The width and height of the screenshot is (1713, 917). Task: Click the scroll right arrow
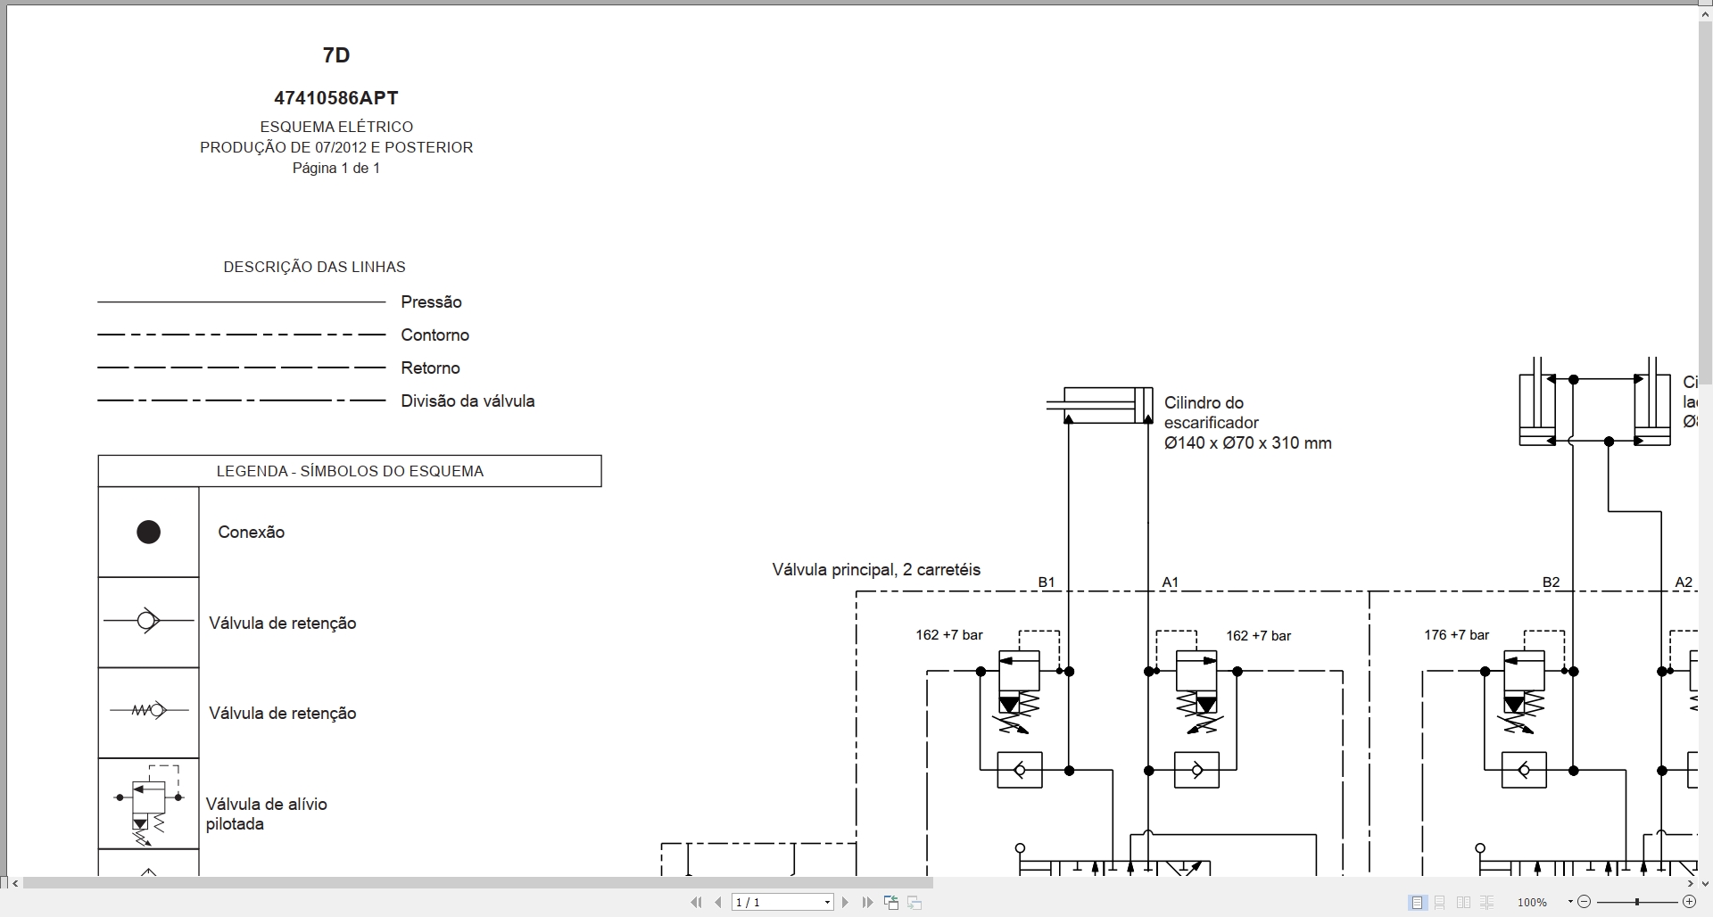click(1690, 883)
